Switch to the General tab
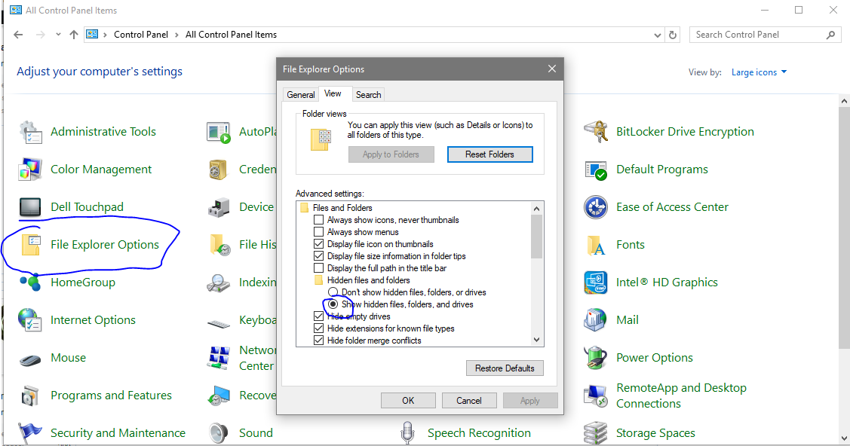This screenshot has height=446, width=850. pyautogui.click(x=301, y=95)
